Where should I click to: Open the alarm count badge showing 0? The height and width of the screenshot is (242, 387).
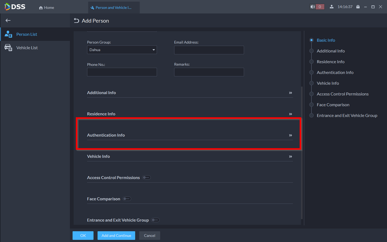pyautogui.click(x=320, y=7)
